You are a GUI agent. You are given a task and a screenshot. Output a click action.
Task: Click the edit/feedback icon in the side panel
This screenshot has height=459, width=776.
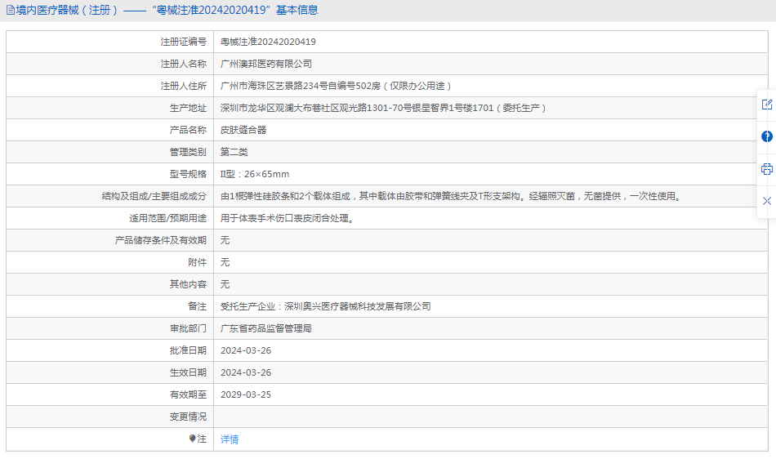point(766,105)
